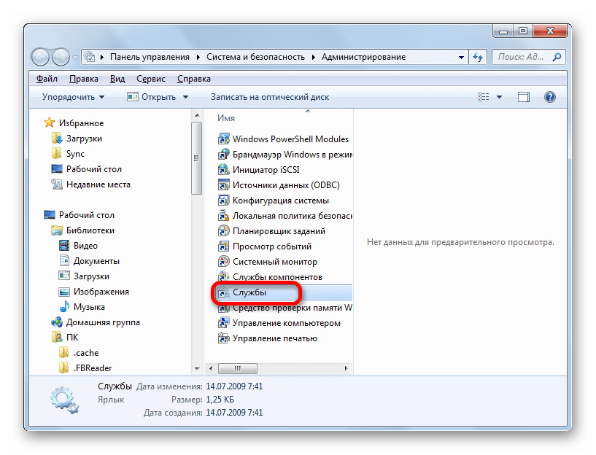
Task: Open the Упорядочить dropdown
Action: pos(74,97)
